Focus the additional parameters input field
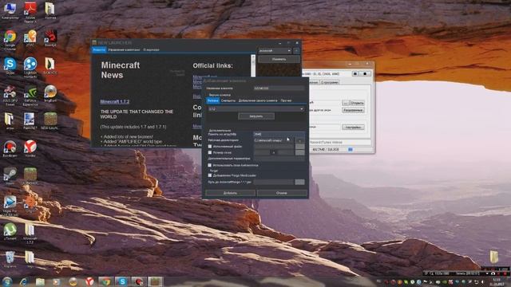The image size is (511, 287). tap(279, 159)
